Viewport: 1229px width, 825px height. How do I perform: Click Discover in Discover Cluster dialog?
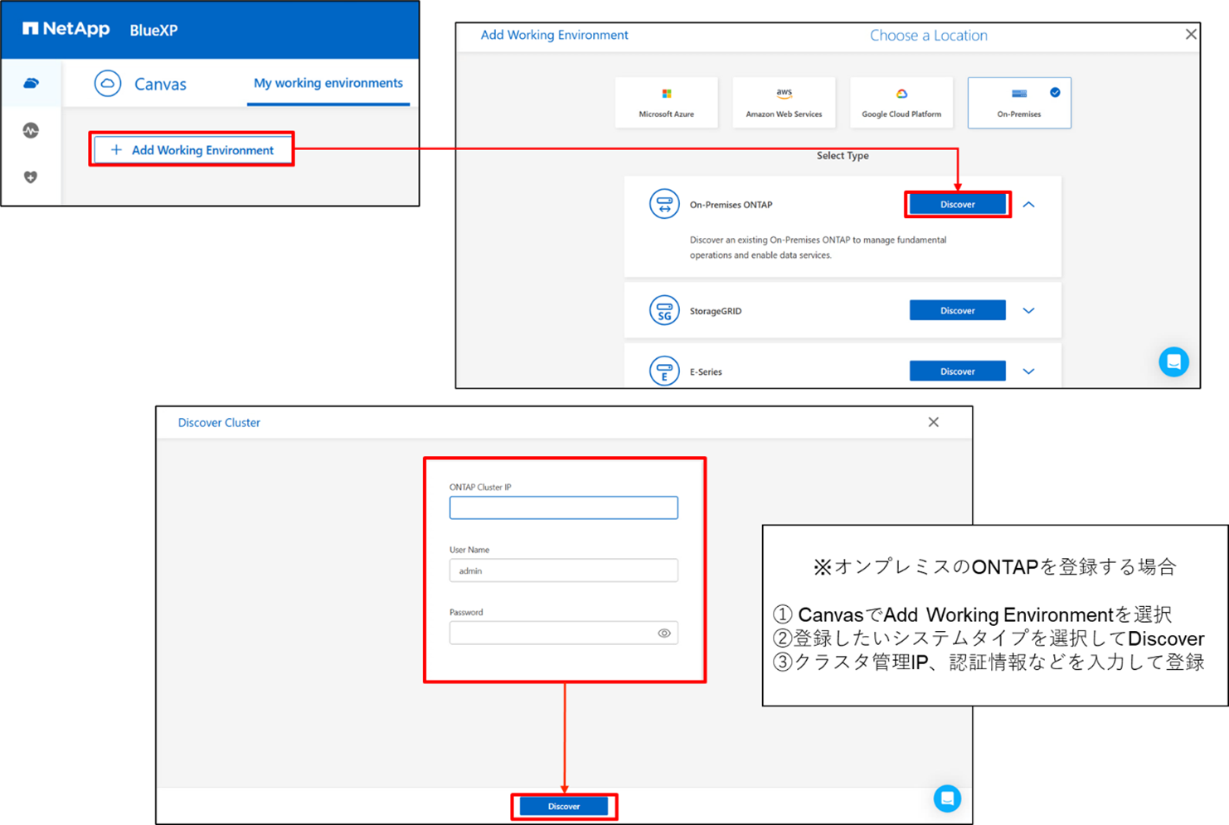pos(564,806)
